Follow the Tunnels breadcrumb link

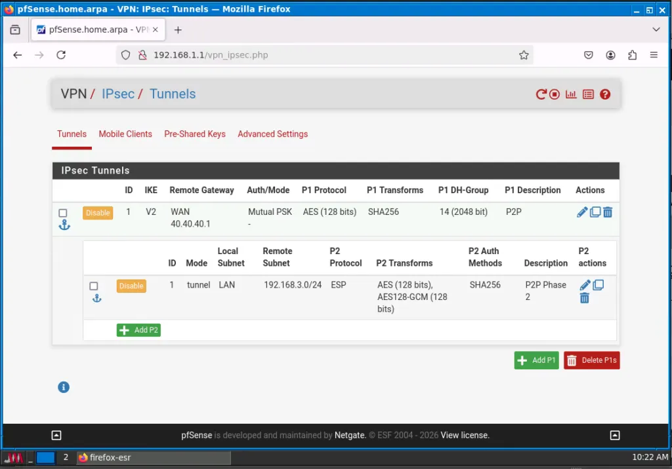coord(173,94)
